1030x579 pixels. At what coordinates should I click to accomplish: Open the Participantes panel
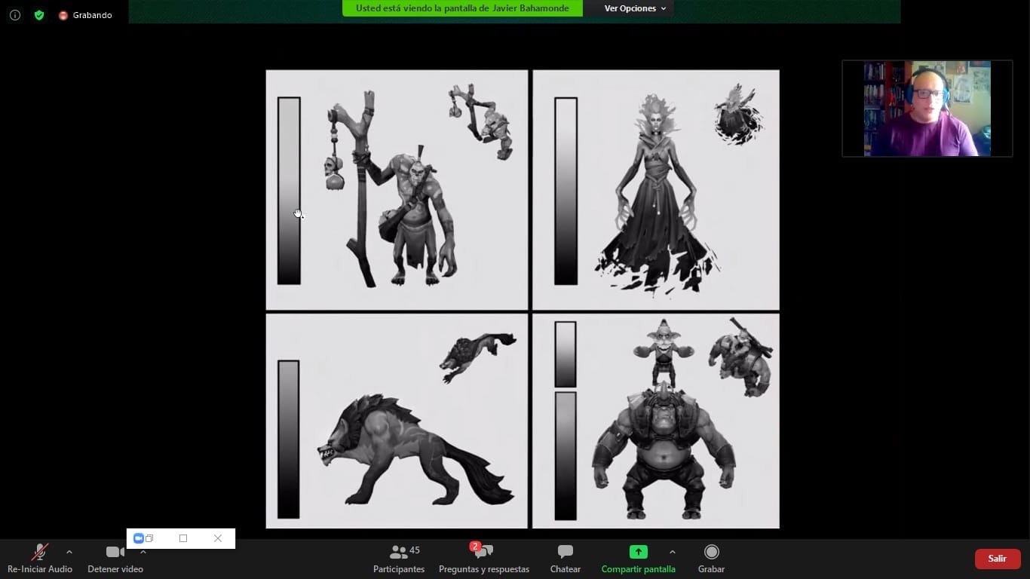tap(399, 559)
